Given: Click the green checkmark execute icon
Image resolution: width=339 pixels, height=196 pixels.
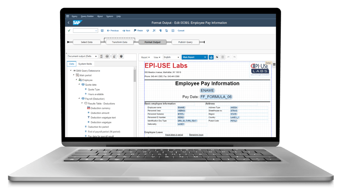Looking at the screenshot, I should [69, 31].
